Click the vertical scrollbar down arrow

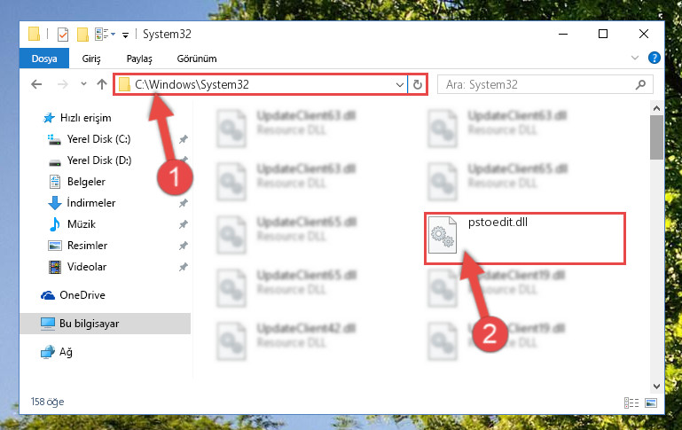(x=657, y=386)
